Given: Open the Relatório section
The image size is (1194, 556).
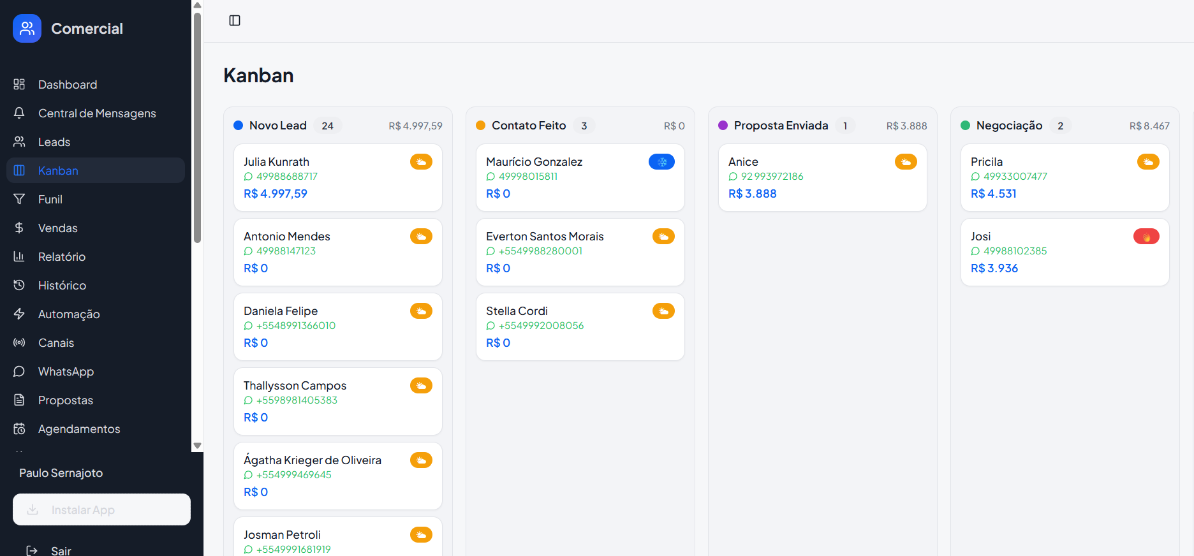Looking at the screenshot, I should 96,256.
